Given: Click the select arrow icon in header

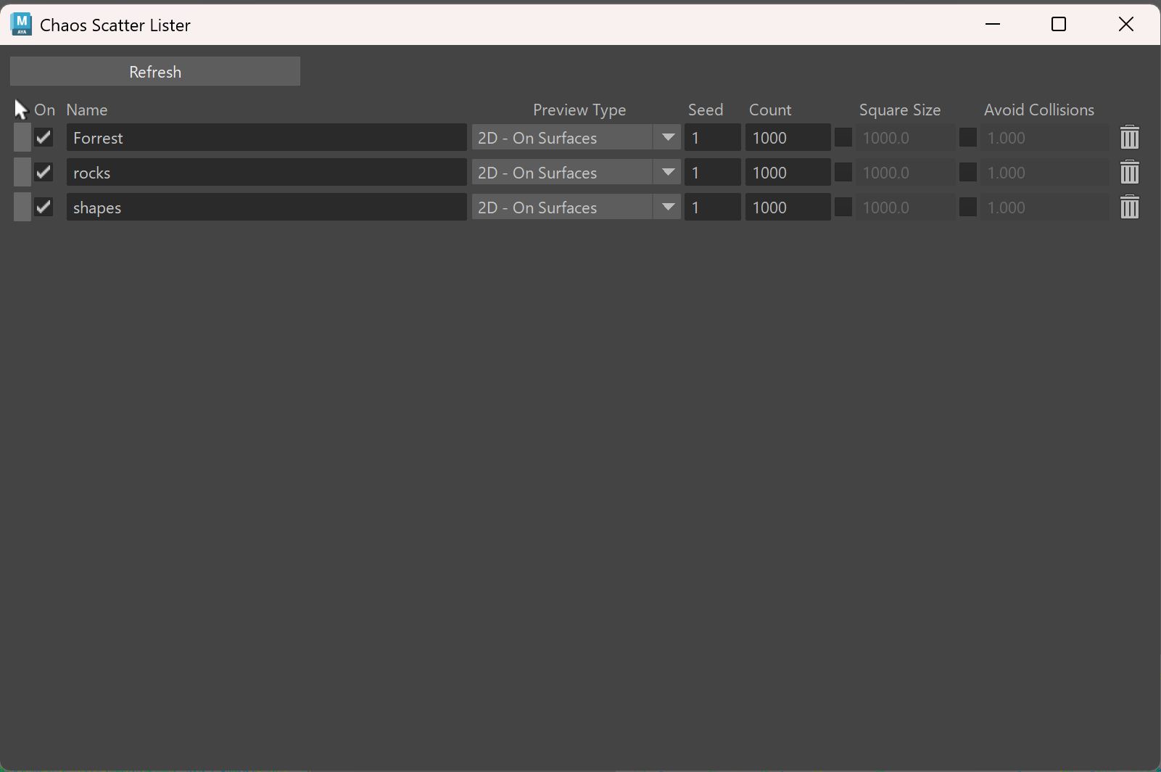Looking at the screenshot, I should (x=20, y=110).
